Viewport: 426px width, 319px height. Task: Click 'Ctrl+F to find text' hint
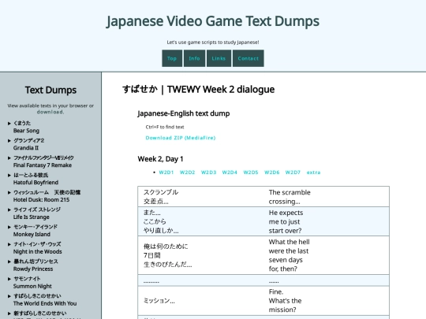165,127
